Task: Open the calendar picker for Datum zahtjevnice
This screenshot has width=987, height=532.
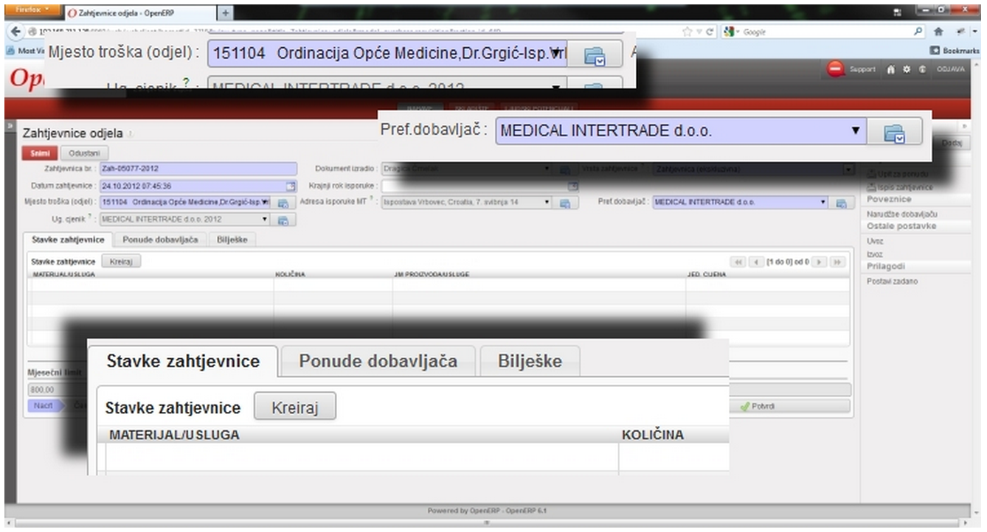Action: (x=291, y=186)
